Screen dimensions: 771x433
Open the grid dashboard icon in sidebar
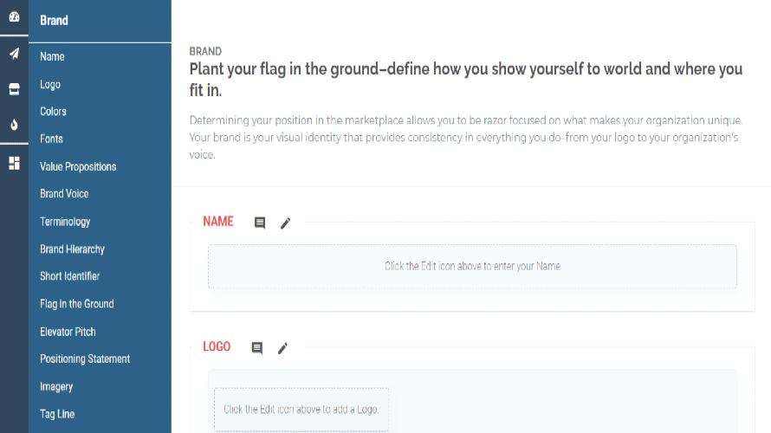tap(14, 163)
